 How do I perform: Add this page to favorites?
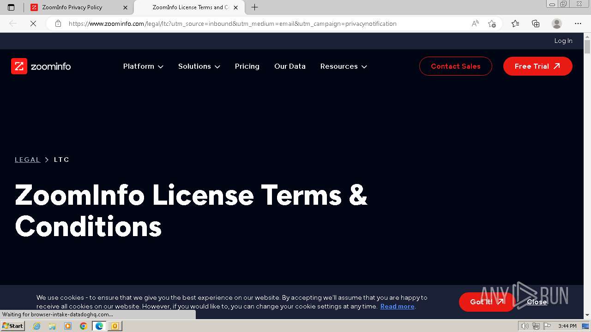tap(492, 24)
